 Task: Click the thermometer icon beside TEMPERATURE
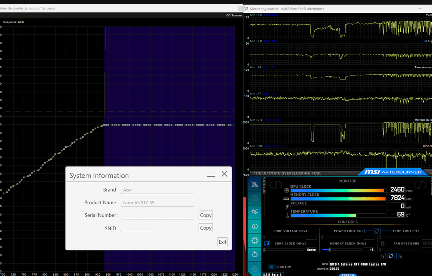tap(287, 215)
